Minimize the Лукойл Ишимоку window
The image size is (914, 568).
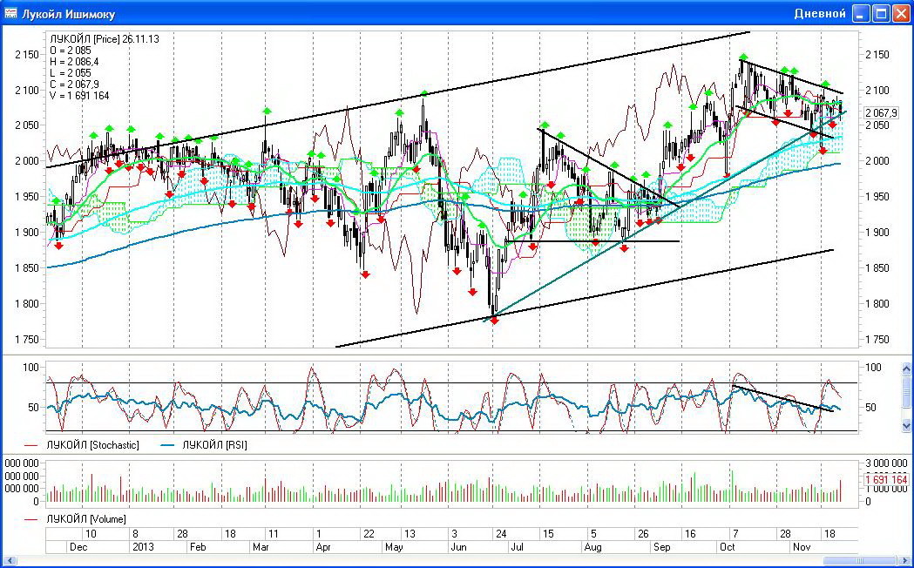point(861,14)
